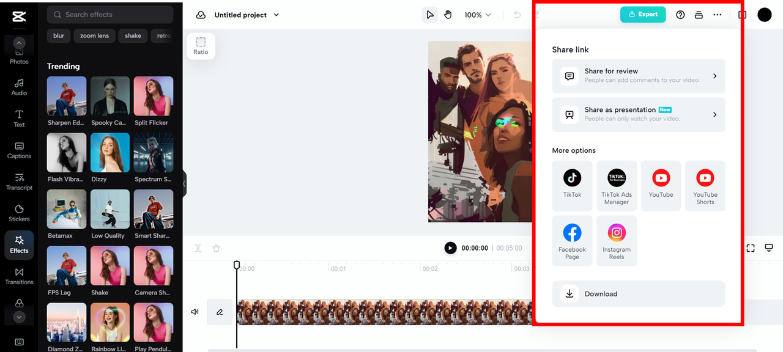
Task: Open the user profile avatar
Action: [x=765, y=15]
